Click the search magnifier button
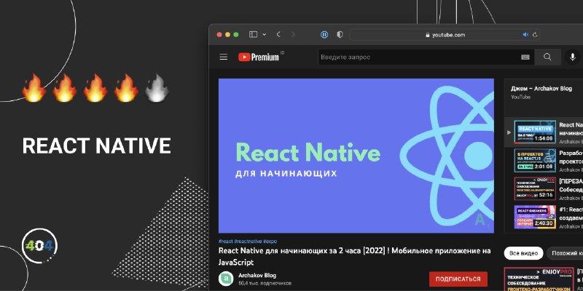 (x=547, y=57)
